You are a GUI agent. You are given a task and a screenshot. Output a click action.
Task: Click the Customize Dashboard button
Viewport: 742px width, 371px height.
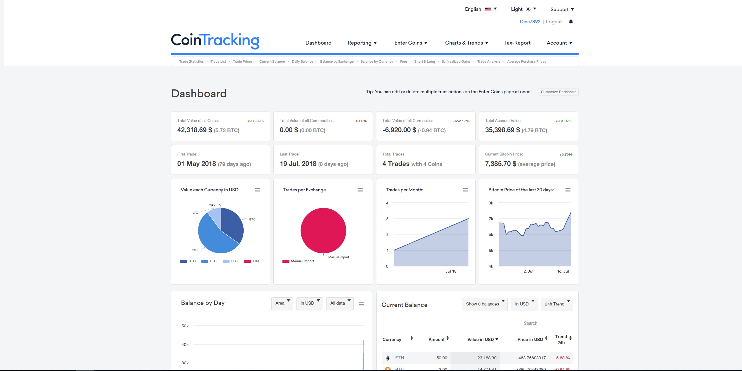(558, 92)
